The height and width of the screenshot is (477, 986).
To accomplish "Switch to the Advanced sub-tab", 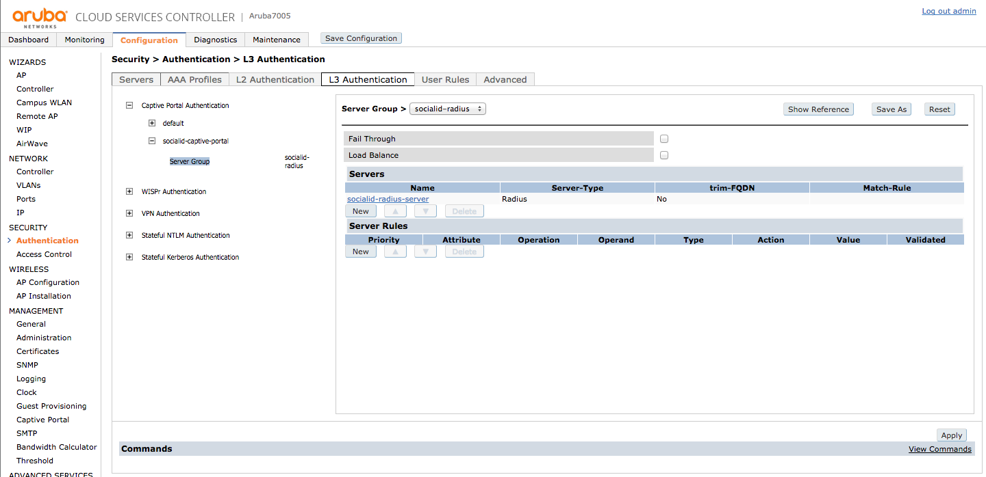I will tap(505, 79).
